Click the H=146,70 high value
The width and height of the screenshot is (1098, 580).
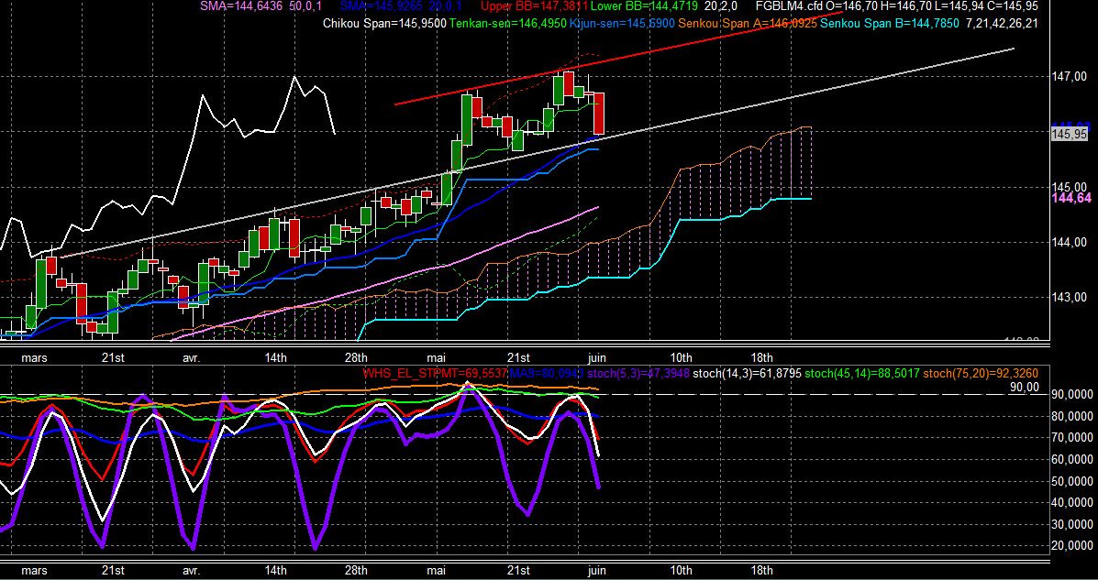coord(904,5)
